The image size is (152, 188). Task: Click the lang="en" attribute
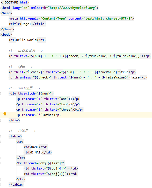pos(21,8)
